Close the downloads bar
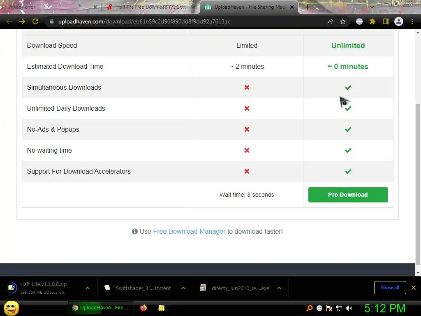 coord(414,288)
